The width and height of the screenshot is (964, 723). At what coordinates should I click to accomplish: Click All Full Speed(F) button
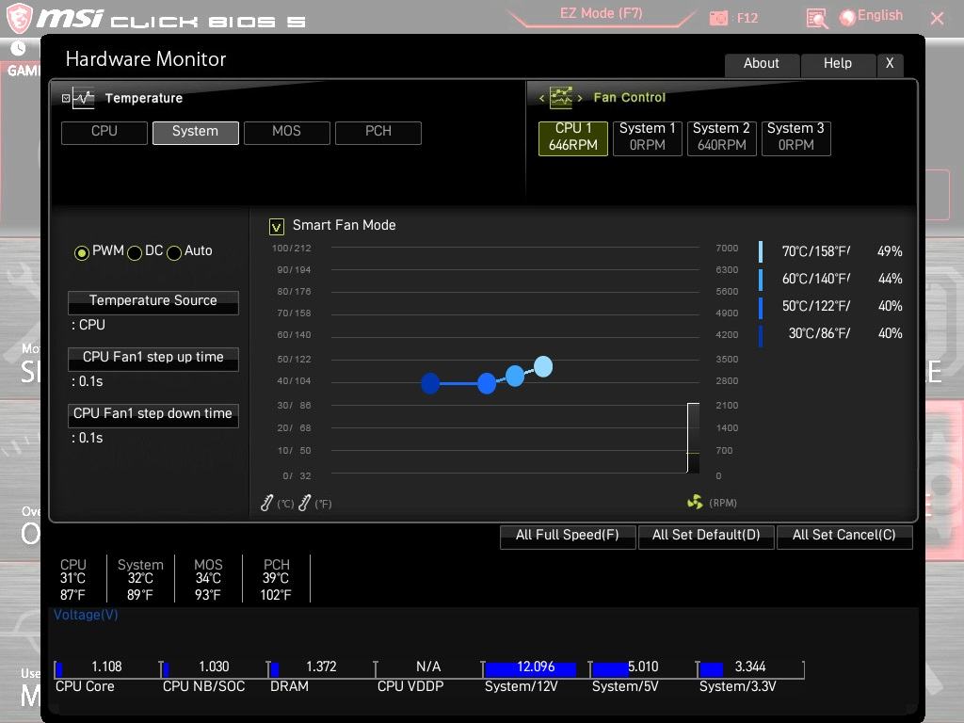tap(568, 536)
